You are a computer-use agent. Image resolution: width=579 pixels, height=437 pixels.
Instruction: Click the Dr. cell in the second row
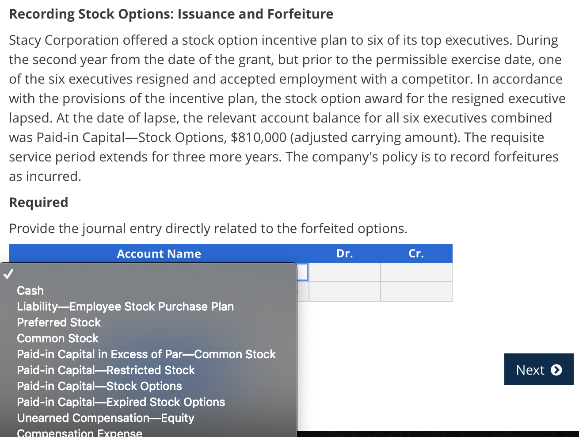point(345,291)
